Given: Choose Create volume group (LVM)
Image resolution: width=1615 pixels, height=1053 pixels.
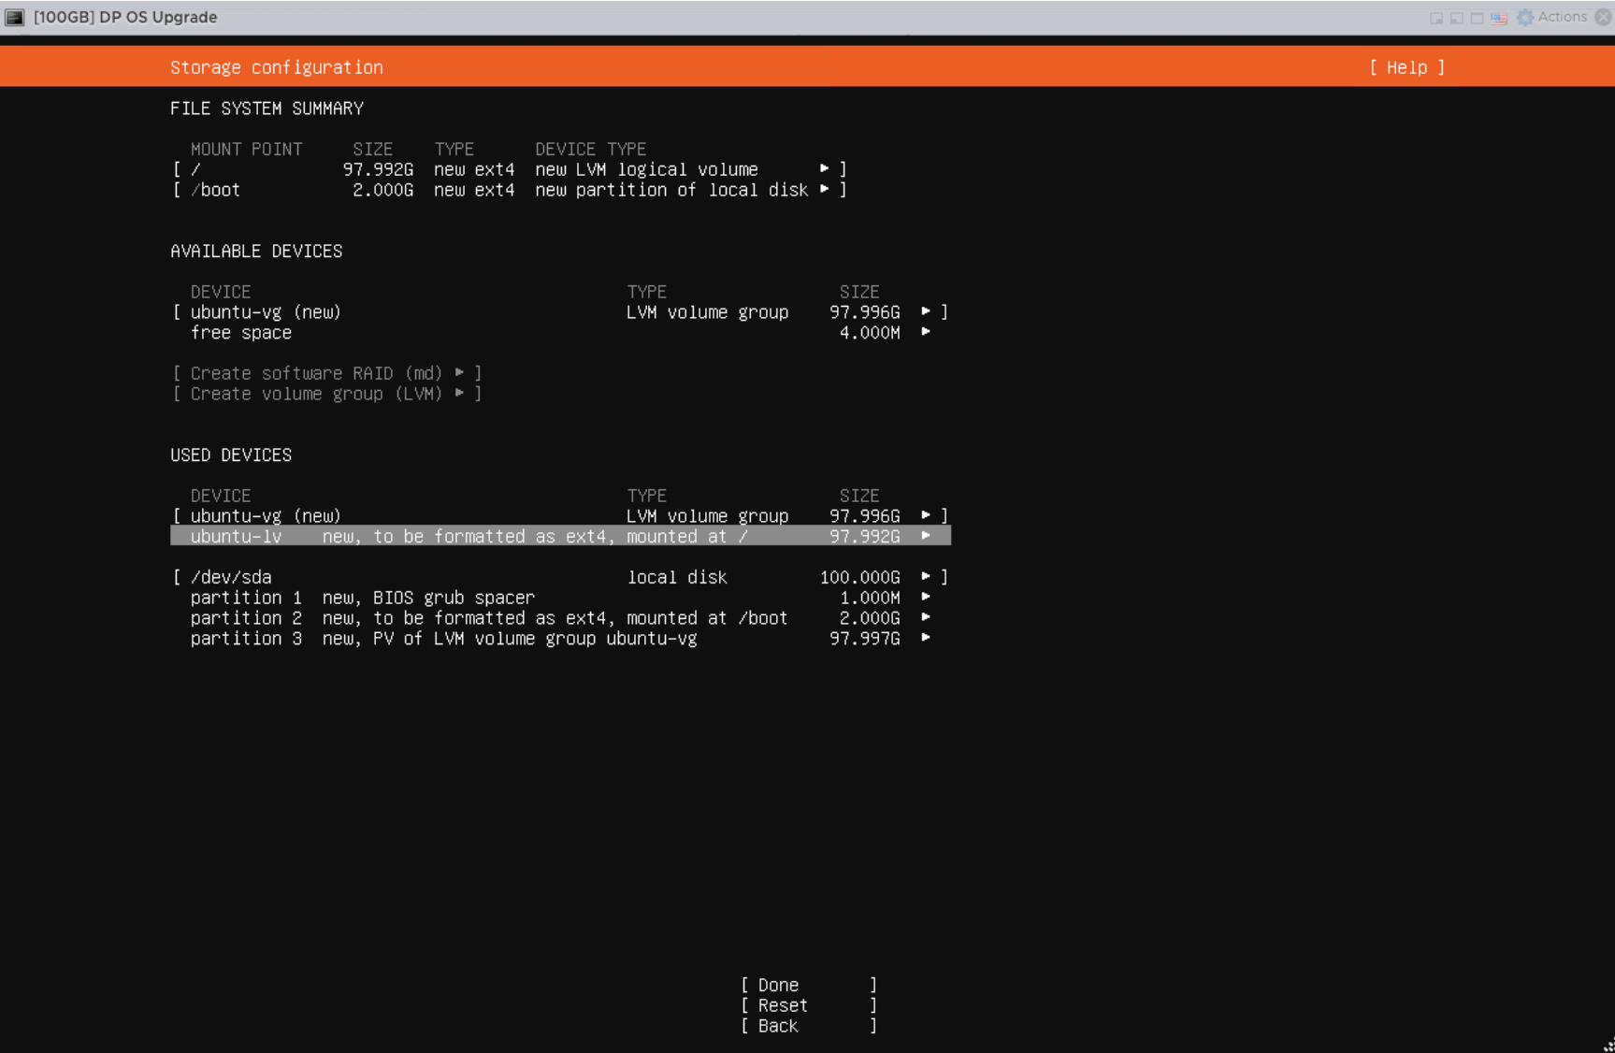Looking at the screenshot, I should coord(326,394).
